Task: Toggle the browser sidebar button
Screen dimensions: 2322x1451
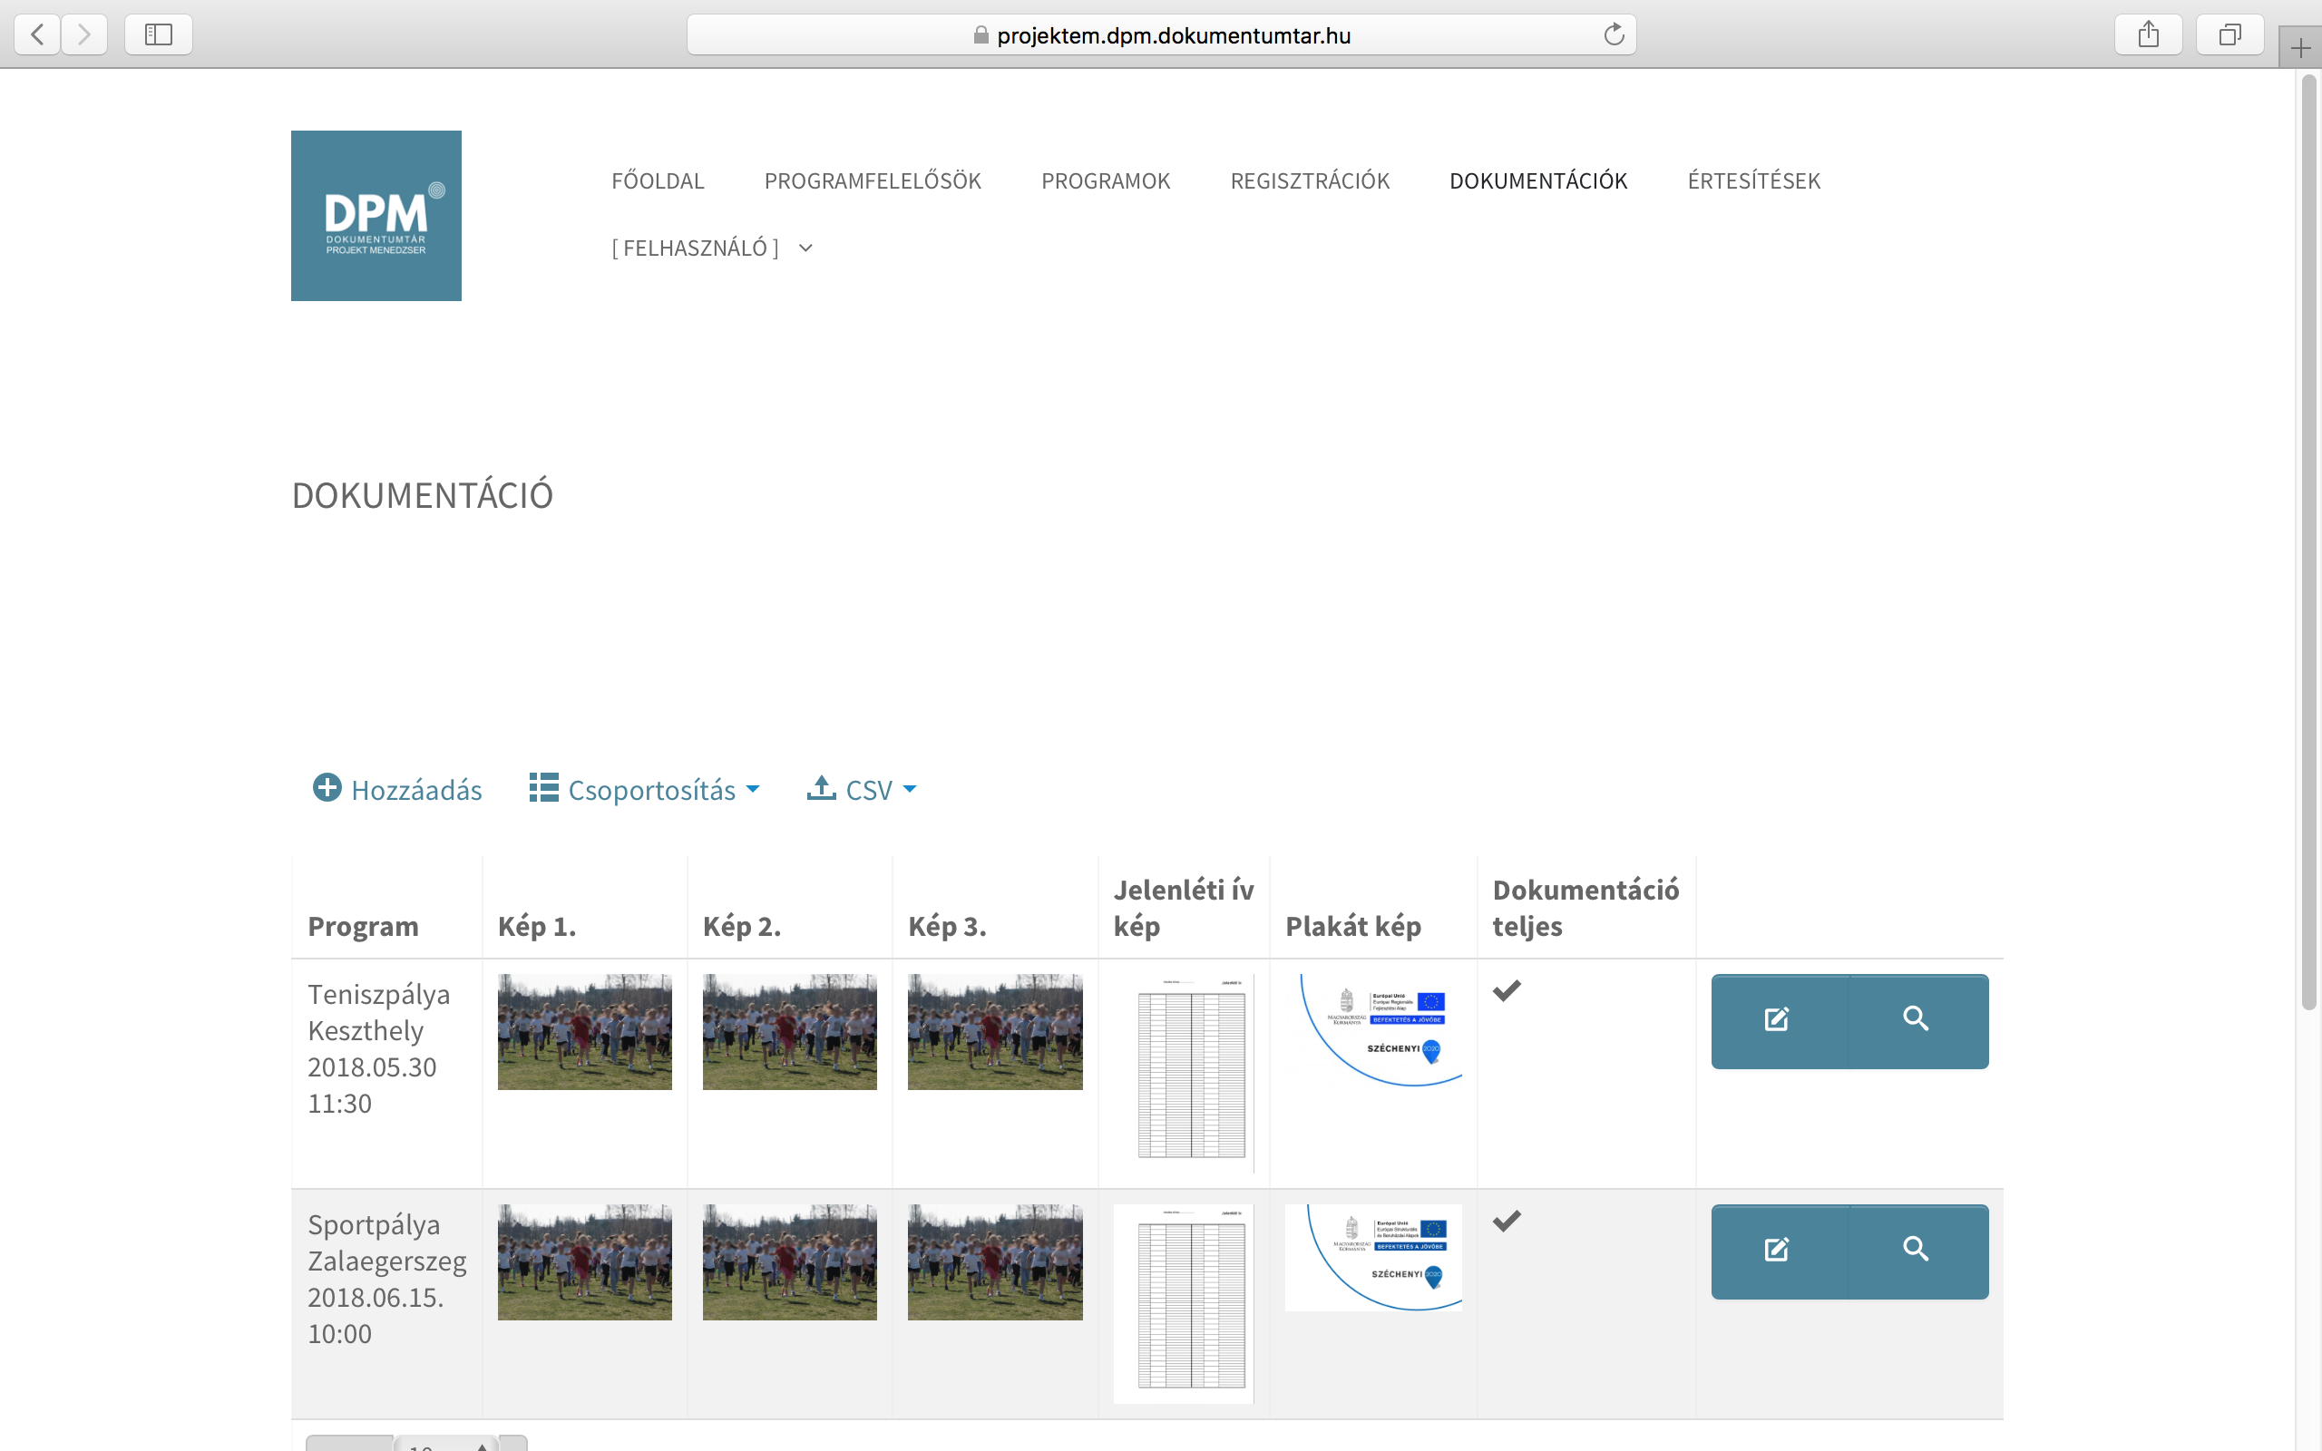Action: pyautogui.click(x=159, y=35)
